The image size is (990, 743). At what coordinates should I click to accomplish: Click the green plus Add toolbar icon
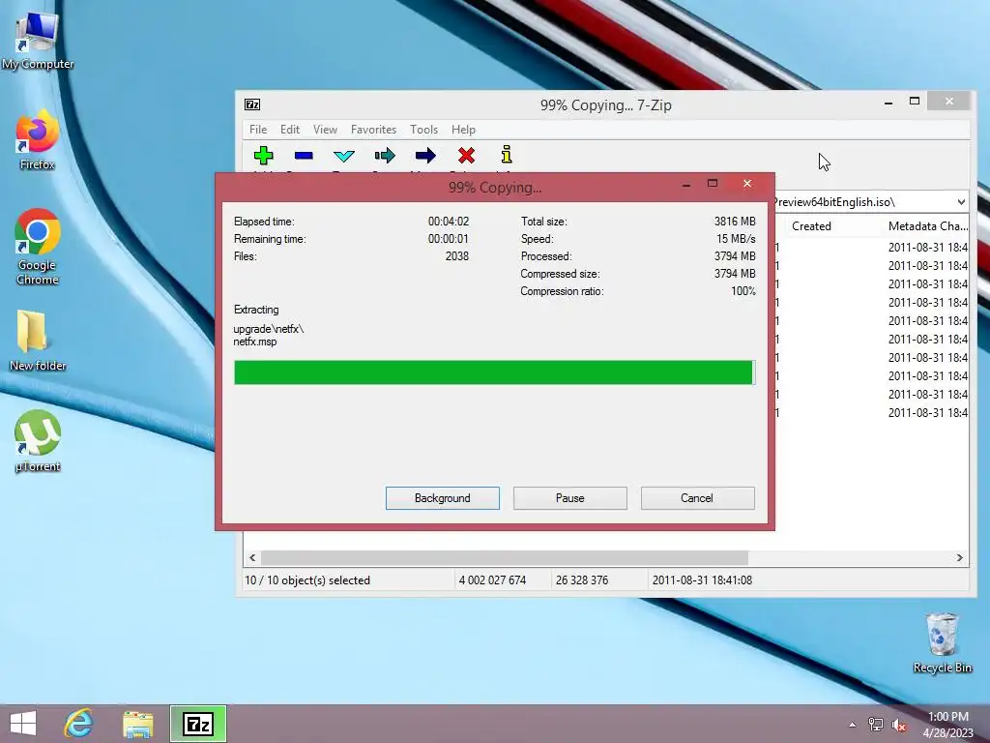tap(263, 156)
